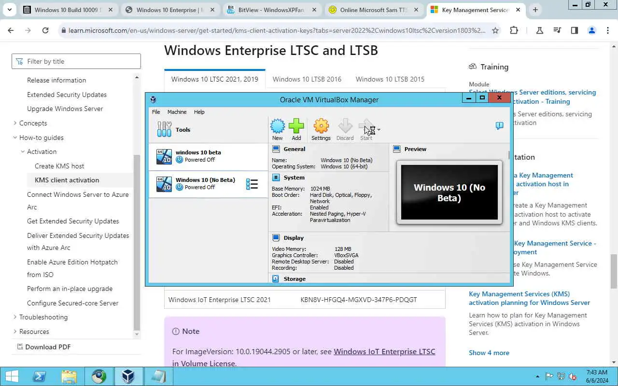Screen dimensions: 618x386
Task: Click browser Back arrow button
Action: tap(11, 30)
